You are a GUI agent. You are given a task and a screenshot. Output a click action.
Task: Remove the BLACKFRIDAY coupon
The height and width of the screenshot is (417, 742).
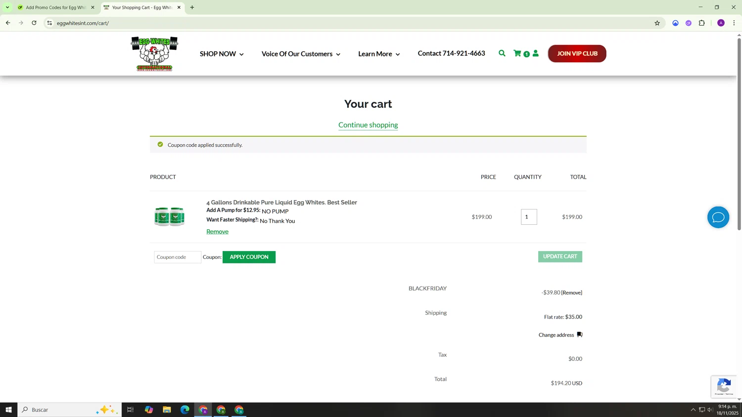[571, 292]
